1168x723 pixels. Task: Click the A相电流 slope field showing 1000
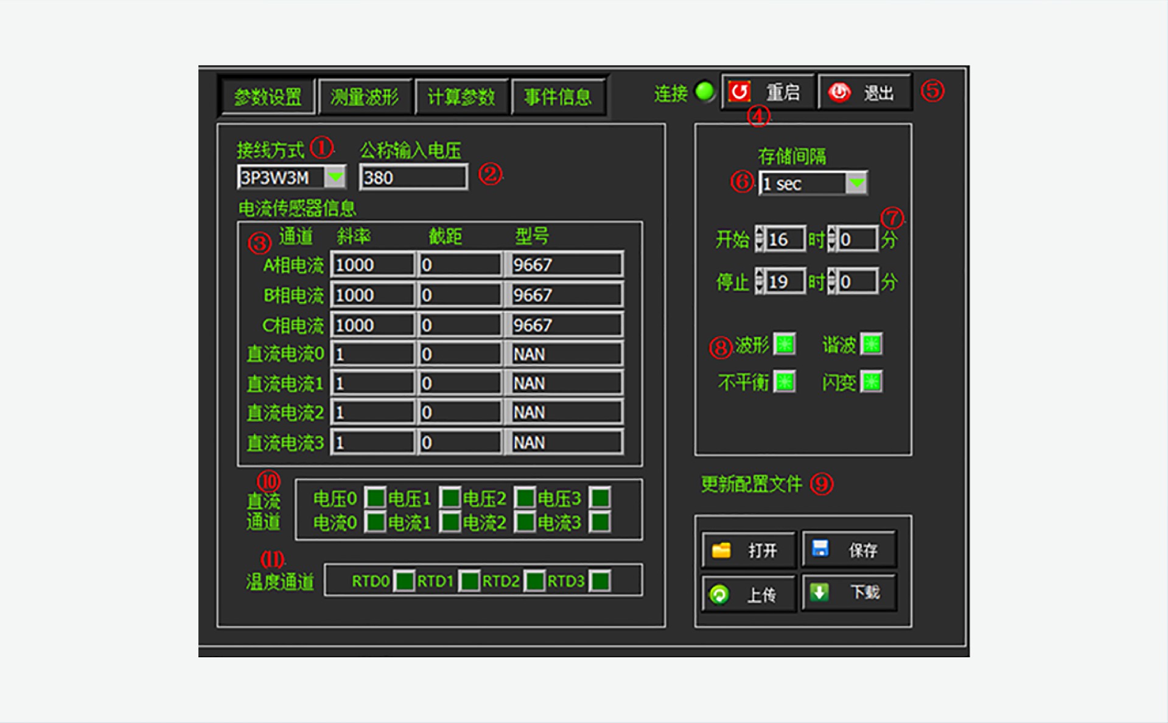pyautogui.click(x=372, y=265)
